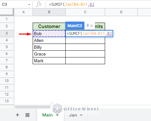Image resolution: width=151 pixels, height=121 pixels.
Task: Open the all sheets list icon
Action: point(27,115)
